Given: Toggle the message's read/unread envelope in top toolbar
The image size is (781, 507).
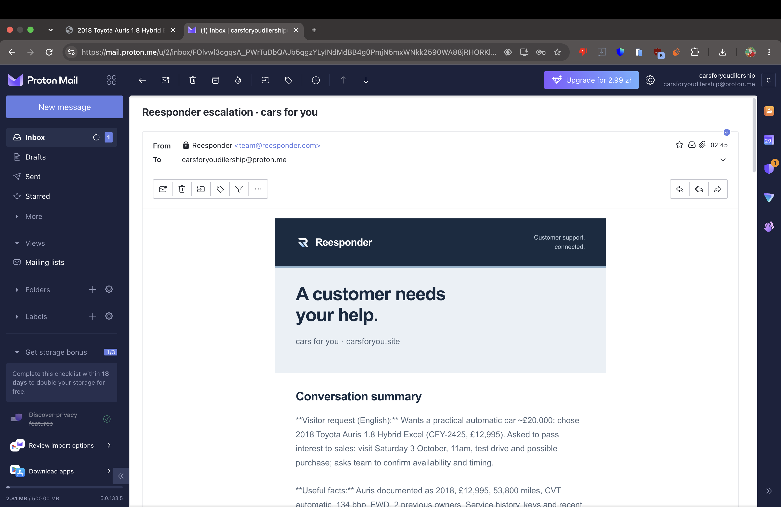Looking at the screenshot, I should coord(165,80).
